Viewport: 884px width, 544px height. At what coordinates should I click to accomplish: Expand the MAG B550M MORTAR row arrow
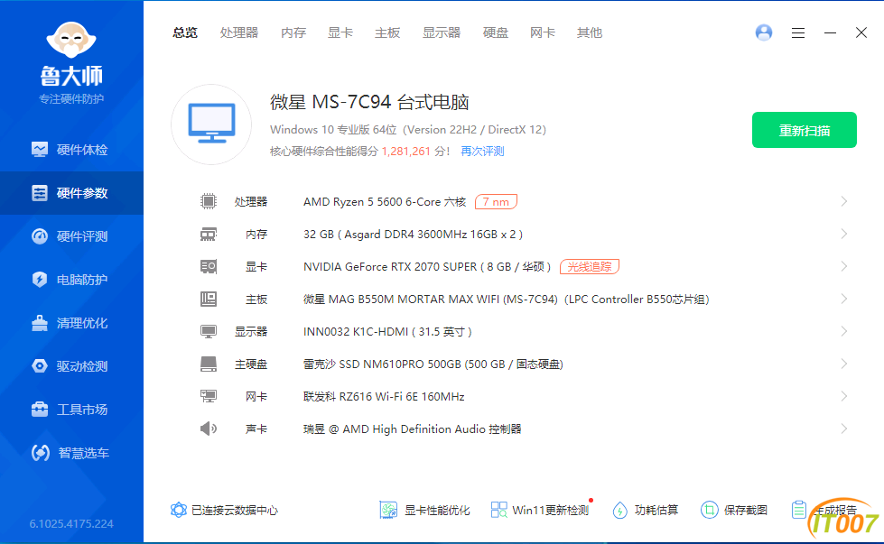coord(844,299)
